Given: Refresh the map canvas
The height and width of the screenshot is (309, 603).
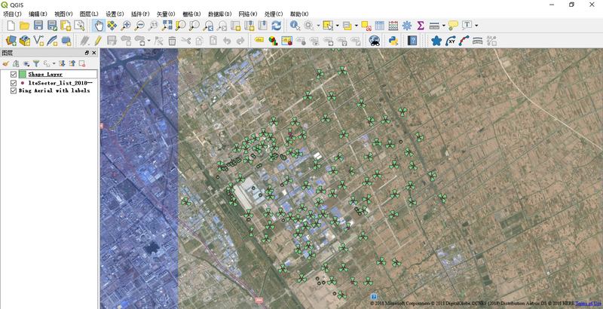Looking at the screenshot, I should point(276,26).
